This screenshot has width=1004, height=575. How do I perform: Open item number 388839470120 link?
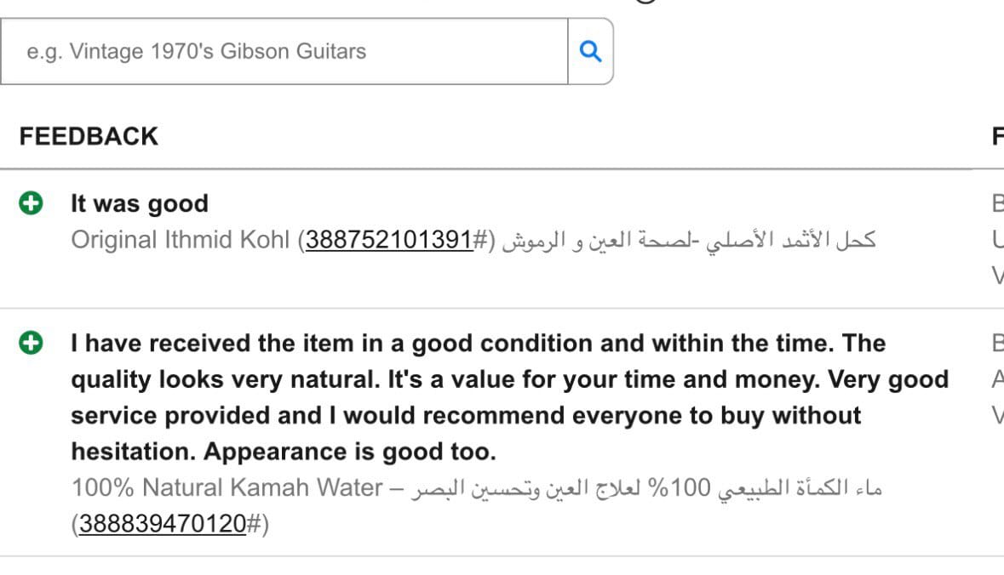tap(162, 524)
